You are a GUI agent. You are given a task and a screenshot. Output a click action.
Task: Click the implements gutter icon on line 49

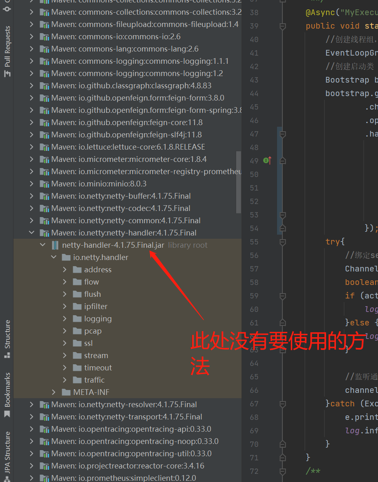pyautogui.click(x=267, y=160)
